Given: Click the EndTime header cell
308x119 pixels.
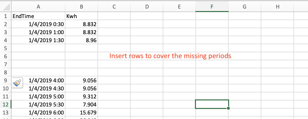Looking at the screenshot, I should [x=38, y=16].
